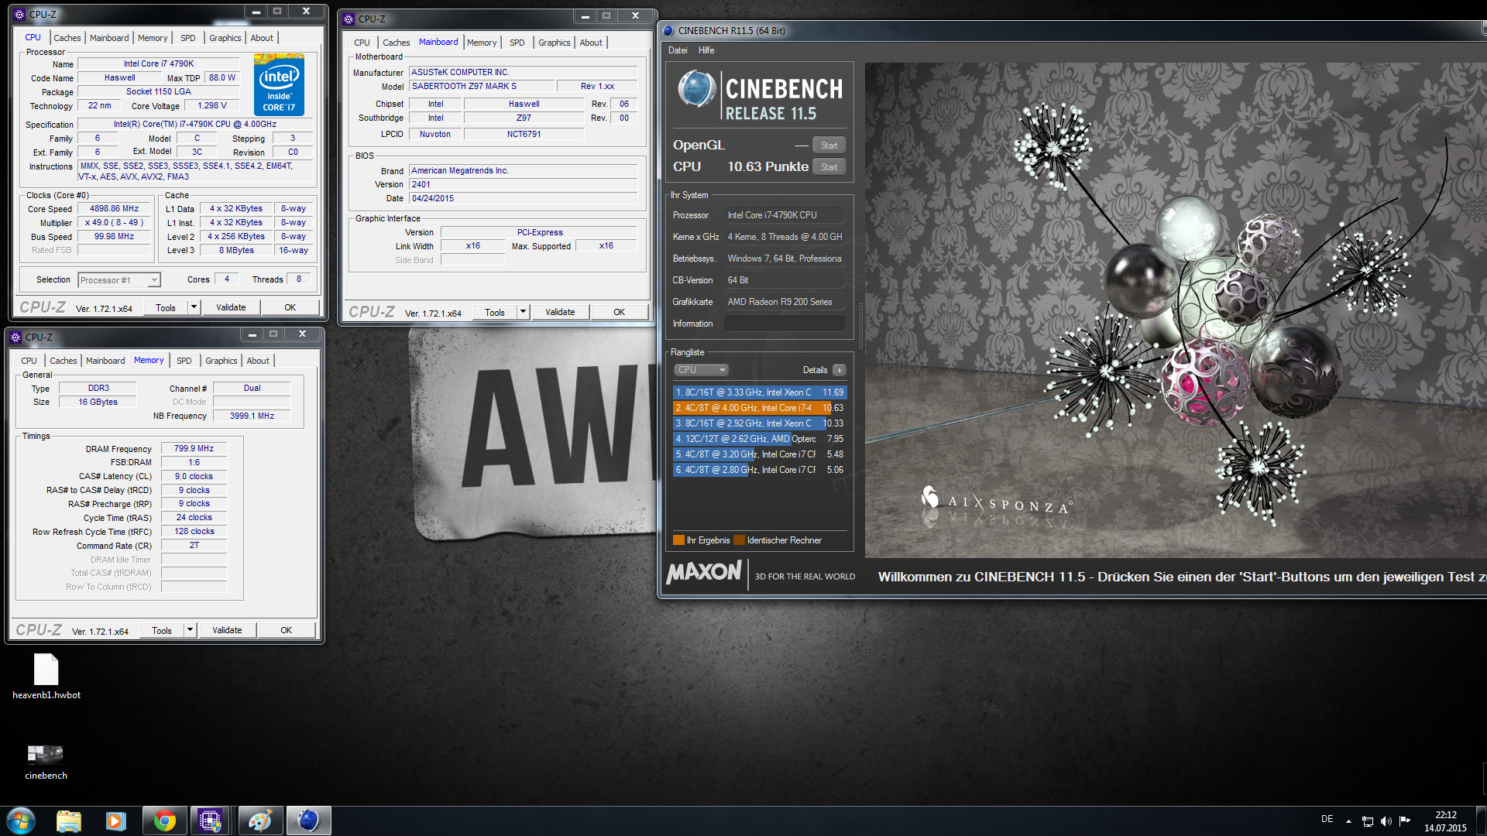This screenshot has height=836, width=1487.
Task: Click network icon in system tray
Action: (1368, 821)
